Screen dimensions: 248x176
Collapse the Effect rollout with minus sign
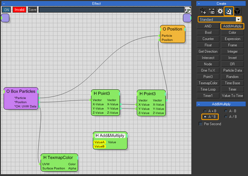pos(4,4)
